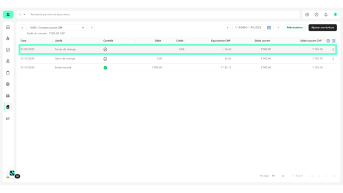The height and width of the screenshot is (193, 343).
Task: Click the 22.60 equivalence value
Action: (x=228, y=58)
